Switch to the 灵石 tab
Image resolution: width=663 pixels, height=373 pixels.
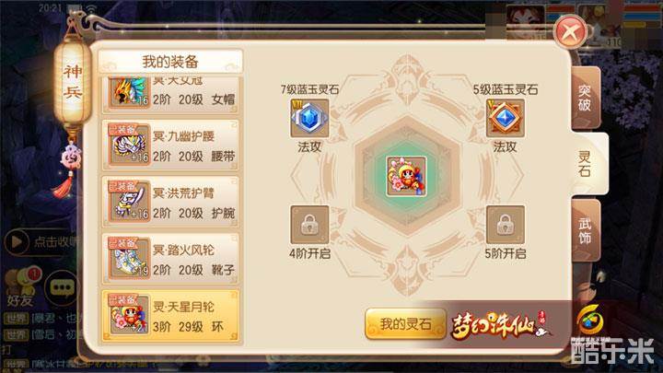pyautogui.click(x=587, y=164)
